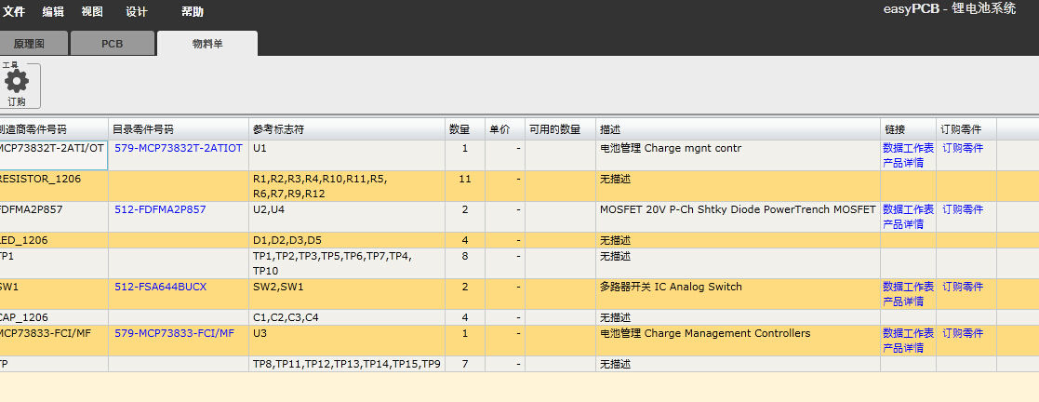
Task: Open the 帮助 menu
Action: pyautogui.click(x=193, y=12)
